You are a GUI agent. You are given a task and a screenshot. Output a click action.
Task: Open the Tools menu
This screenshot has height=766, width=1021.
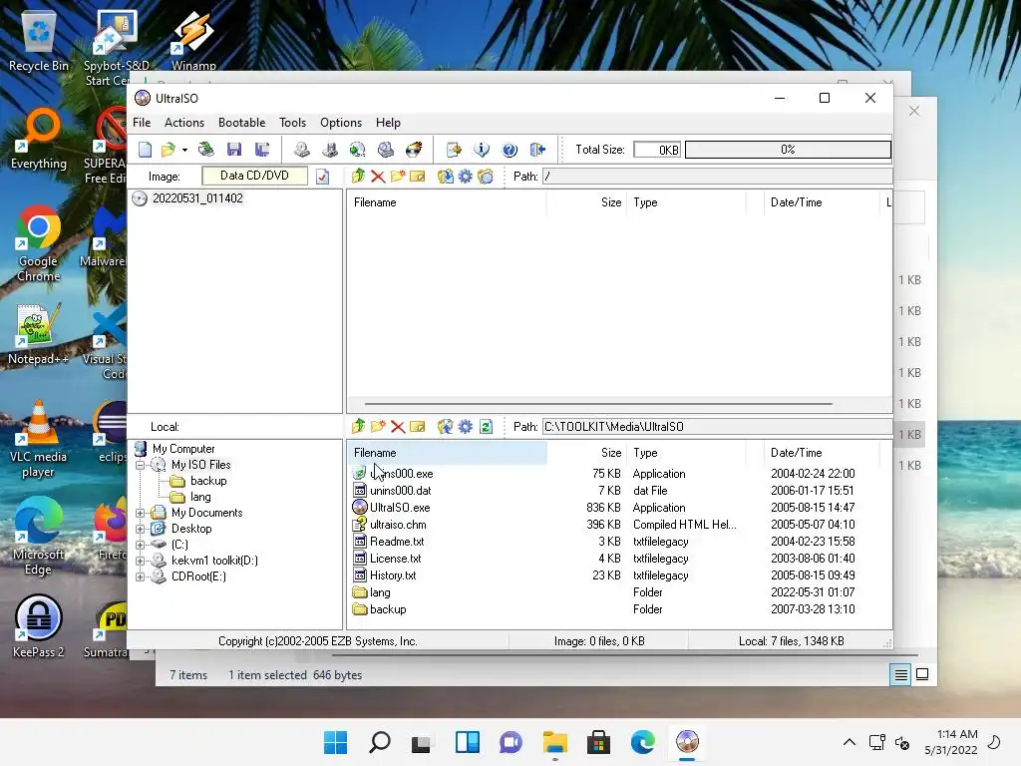(292, 123)
